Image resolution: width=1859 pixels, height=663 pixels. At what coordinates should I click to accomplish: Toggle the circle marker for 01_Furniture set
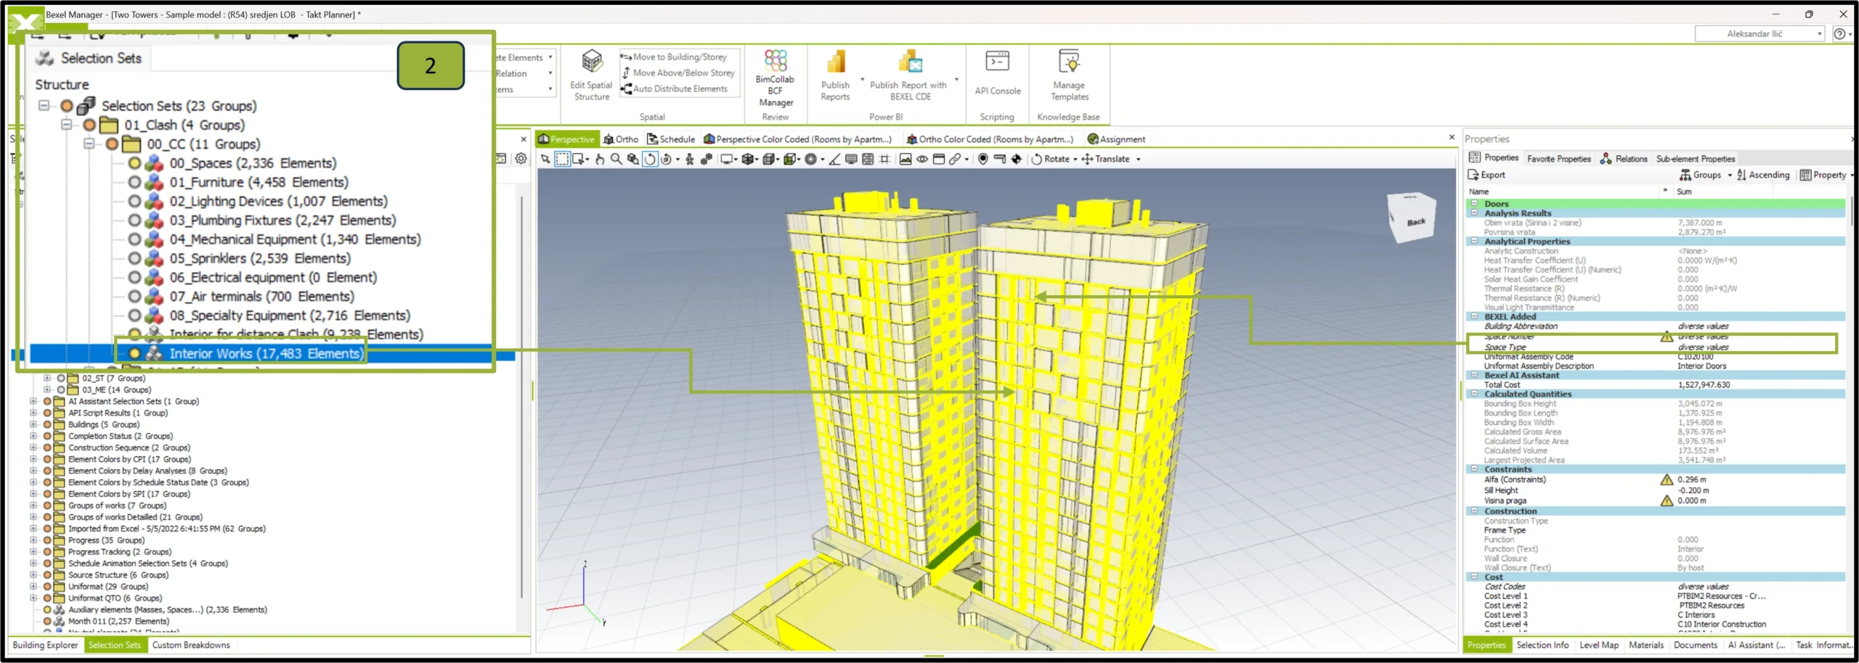pyautogui.click(x=134, y=182)
